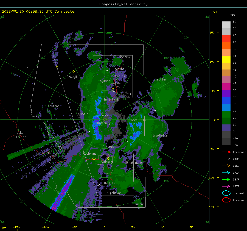Click the dBZ legend heading

(233, 15)
